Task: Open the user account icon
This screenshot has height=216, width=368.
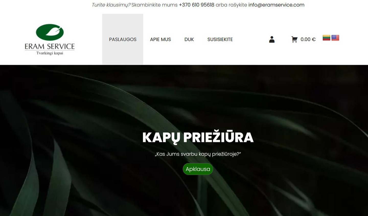Action: (272, 39)
